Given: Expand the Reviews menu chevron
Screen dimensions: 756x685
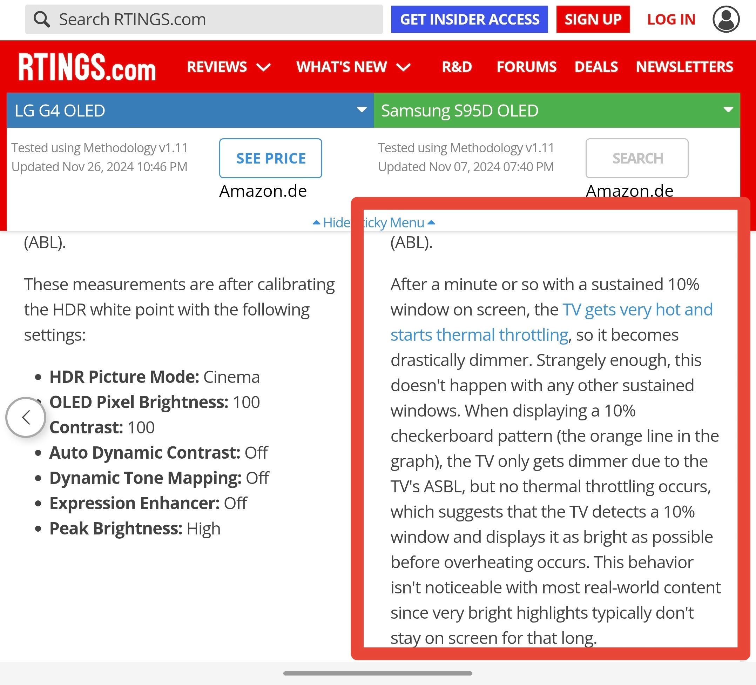Looking at the screenshot, I should point(263,68).
